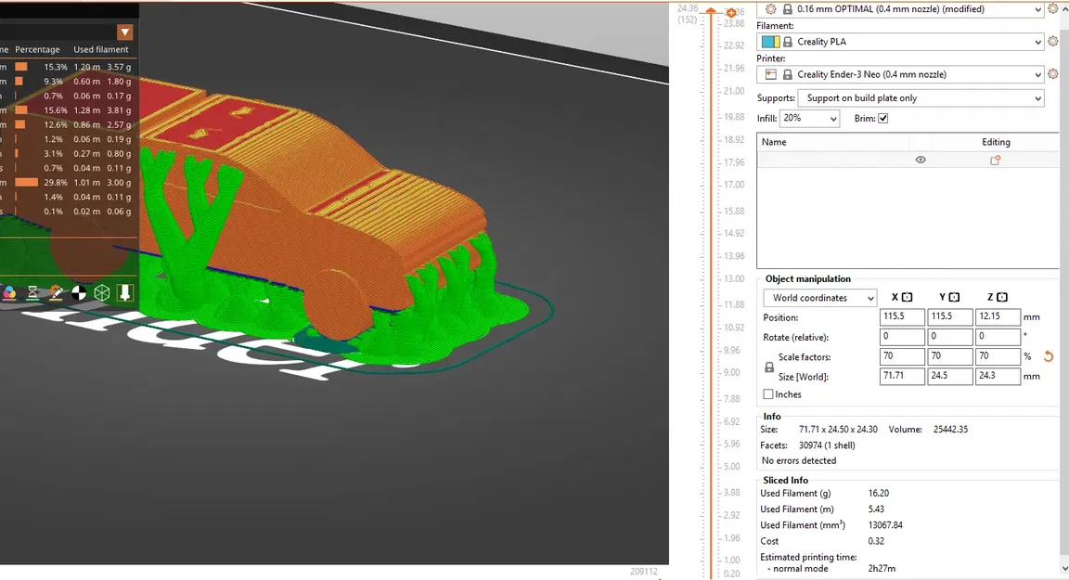The height and width of the screenshot is (580, 1069).
Task: Open filament settings gear next to Creality PLA
Action: [x=1052, y=42]
